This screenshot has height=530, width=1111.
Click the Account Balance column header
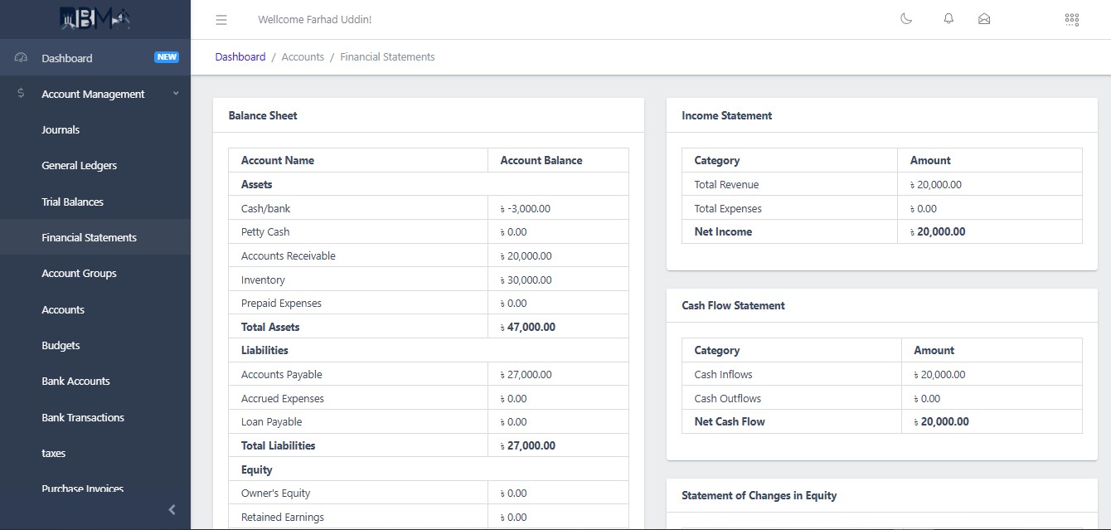(x=541, y=160)
